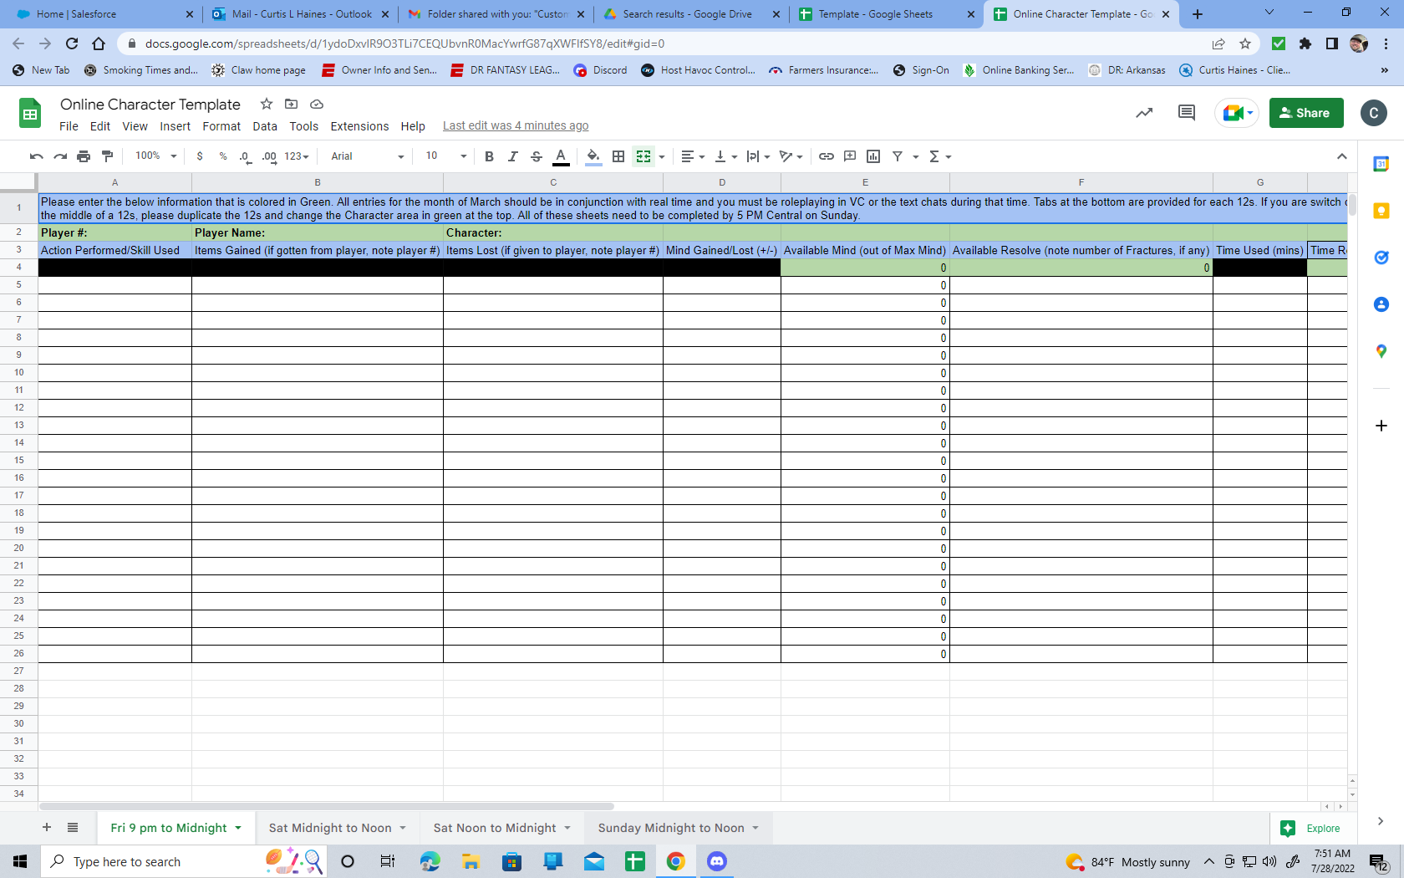Open activity dashboard trend icon
The width and height of the screenshot is (1404, 878).
tap(1144, 113)
